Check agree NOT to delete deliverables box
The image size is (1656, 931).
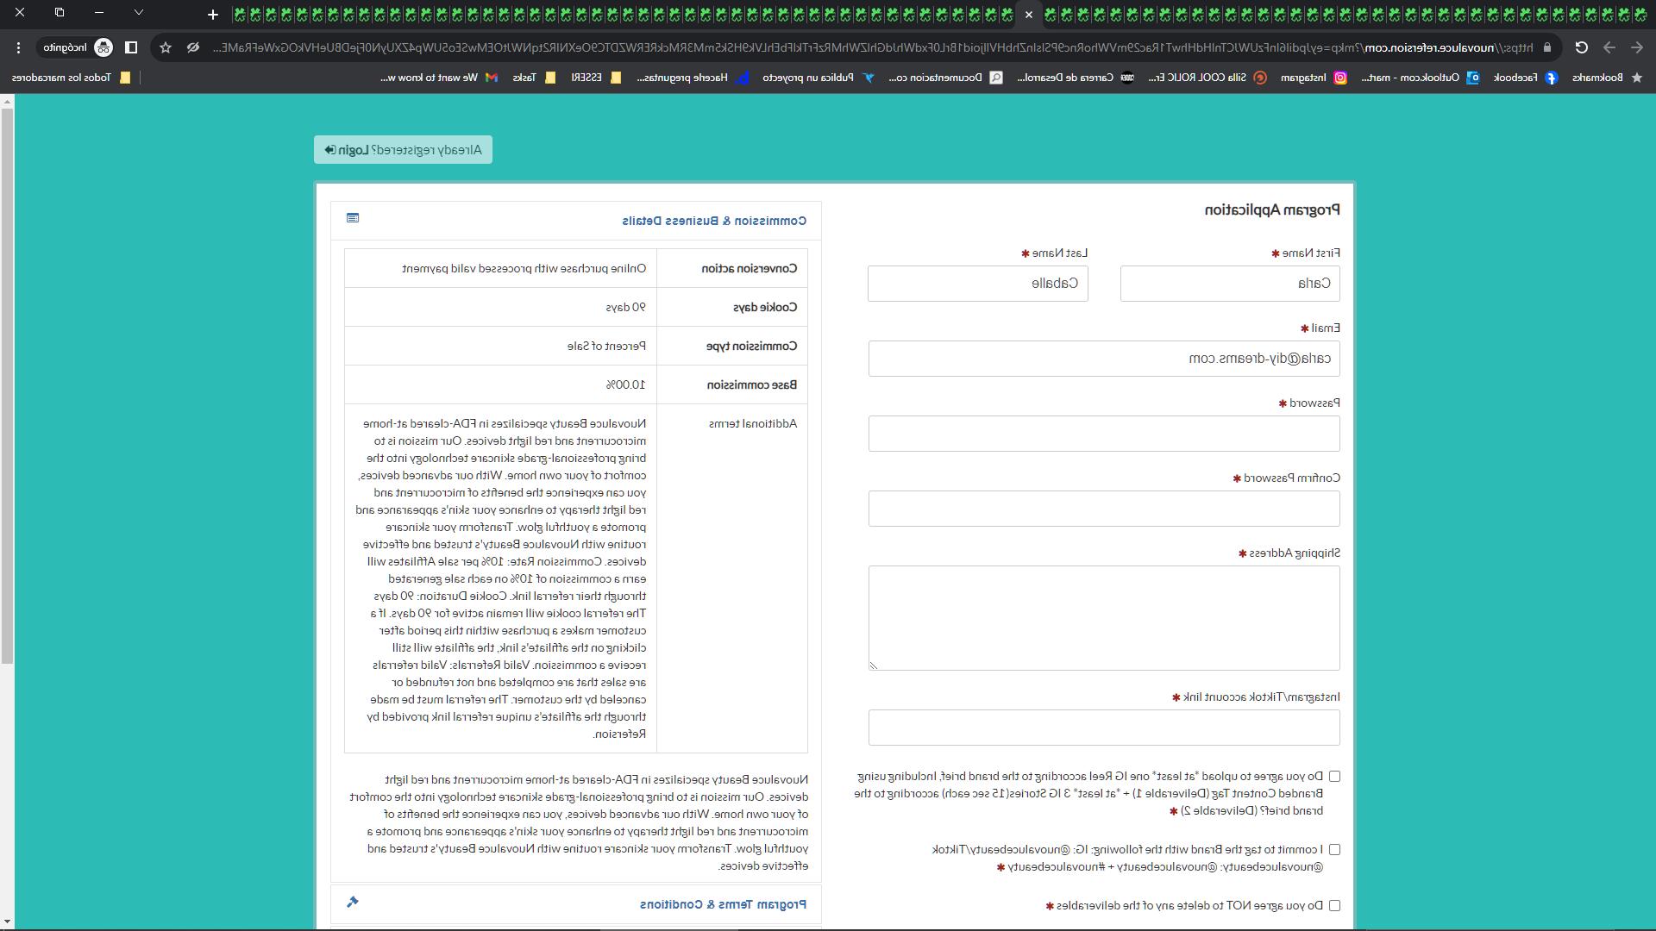pos(1334,906)
